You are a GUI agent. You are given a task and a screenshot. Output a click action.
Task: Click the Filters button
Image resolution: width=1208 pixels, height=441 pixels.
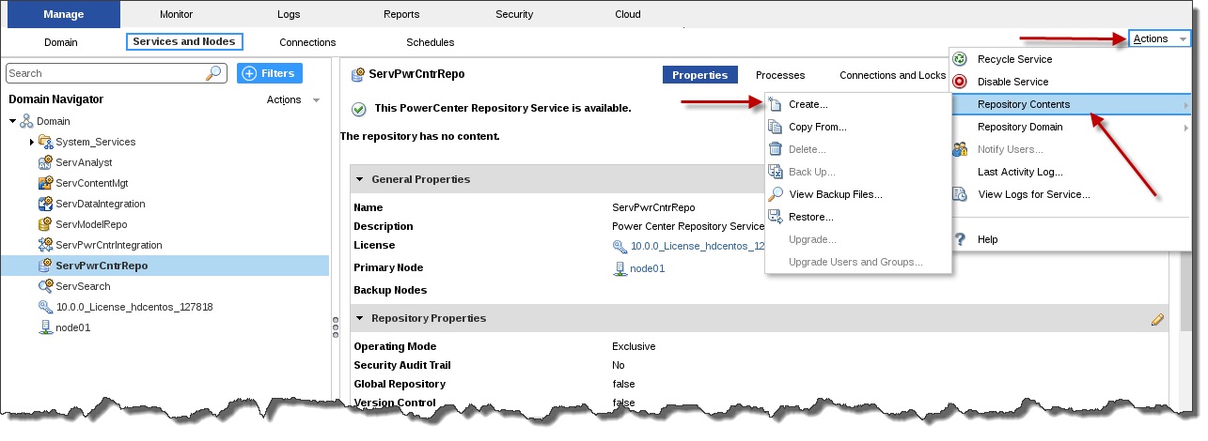click(x=270, y=73)
